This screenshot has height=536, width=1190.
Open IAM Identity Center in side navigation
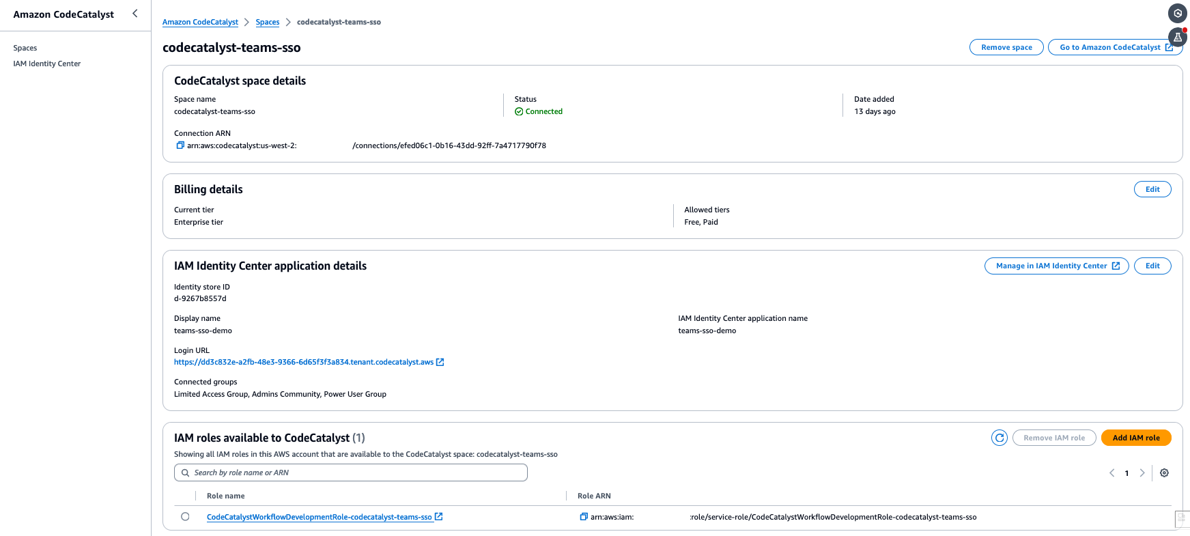47,64
